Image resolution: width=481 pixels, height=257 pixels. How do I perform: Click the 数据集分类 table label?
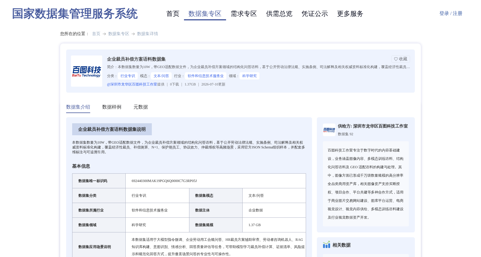click(x=87, y=196)
